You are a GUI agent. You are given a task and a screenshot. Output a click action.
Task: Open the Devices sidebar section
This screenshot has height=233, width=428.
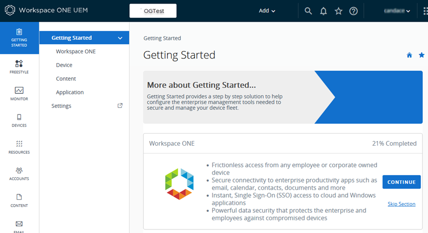19,121
